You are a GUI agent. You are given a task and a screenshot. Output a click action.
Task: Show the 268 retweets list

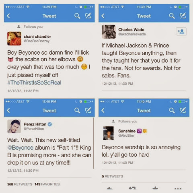point(20,184)
